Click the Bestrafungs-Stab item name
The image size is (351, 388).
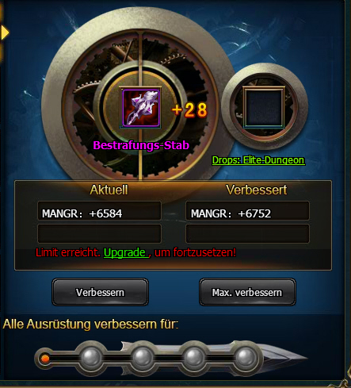pos(141,145)
